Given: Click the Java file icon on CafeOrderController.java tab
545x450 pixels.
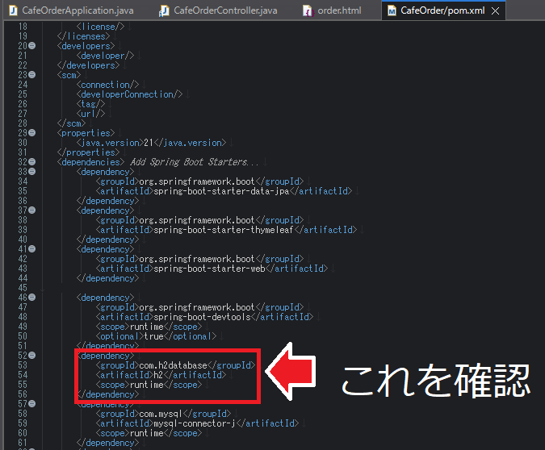Looking at the screenshot, I should [x=165, y=11].
